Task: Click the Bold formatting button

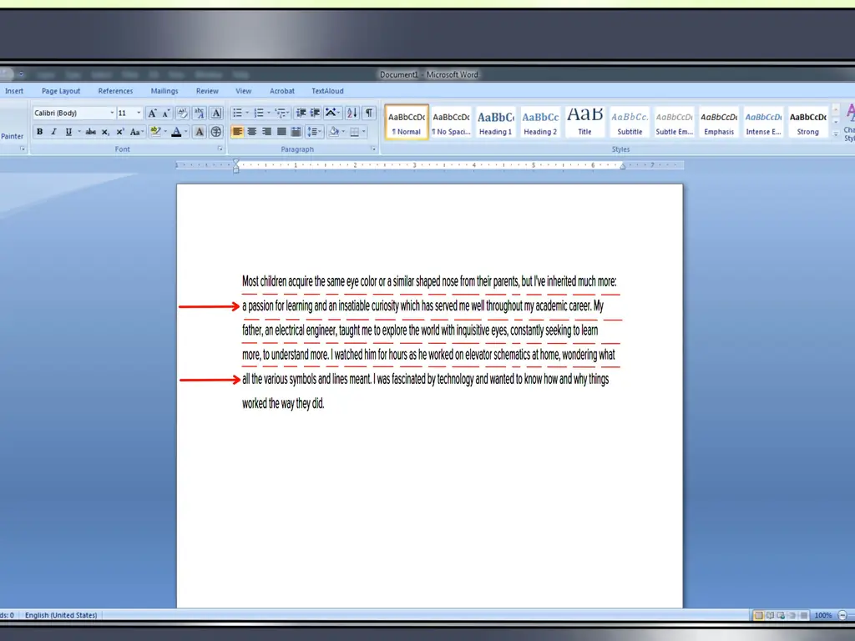Action: point(39,132)
